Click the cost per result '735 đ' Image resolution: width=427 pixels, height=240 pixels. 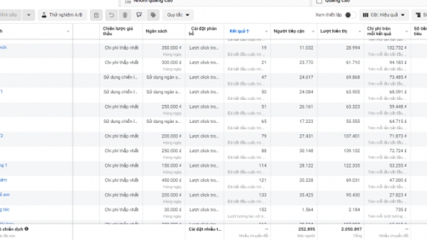pos(401,209)
